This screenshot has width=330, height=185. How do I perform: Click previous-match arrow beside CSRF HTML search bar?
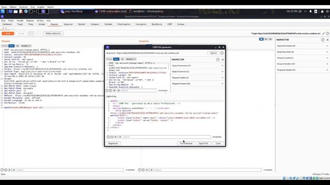115,137
